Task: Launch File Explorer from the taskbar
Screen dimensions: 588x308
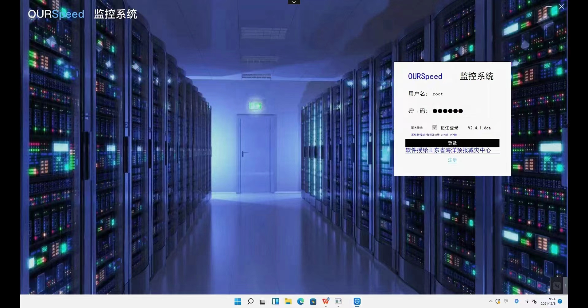Action: 288,302
